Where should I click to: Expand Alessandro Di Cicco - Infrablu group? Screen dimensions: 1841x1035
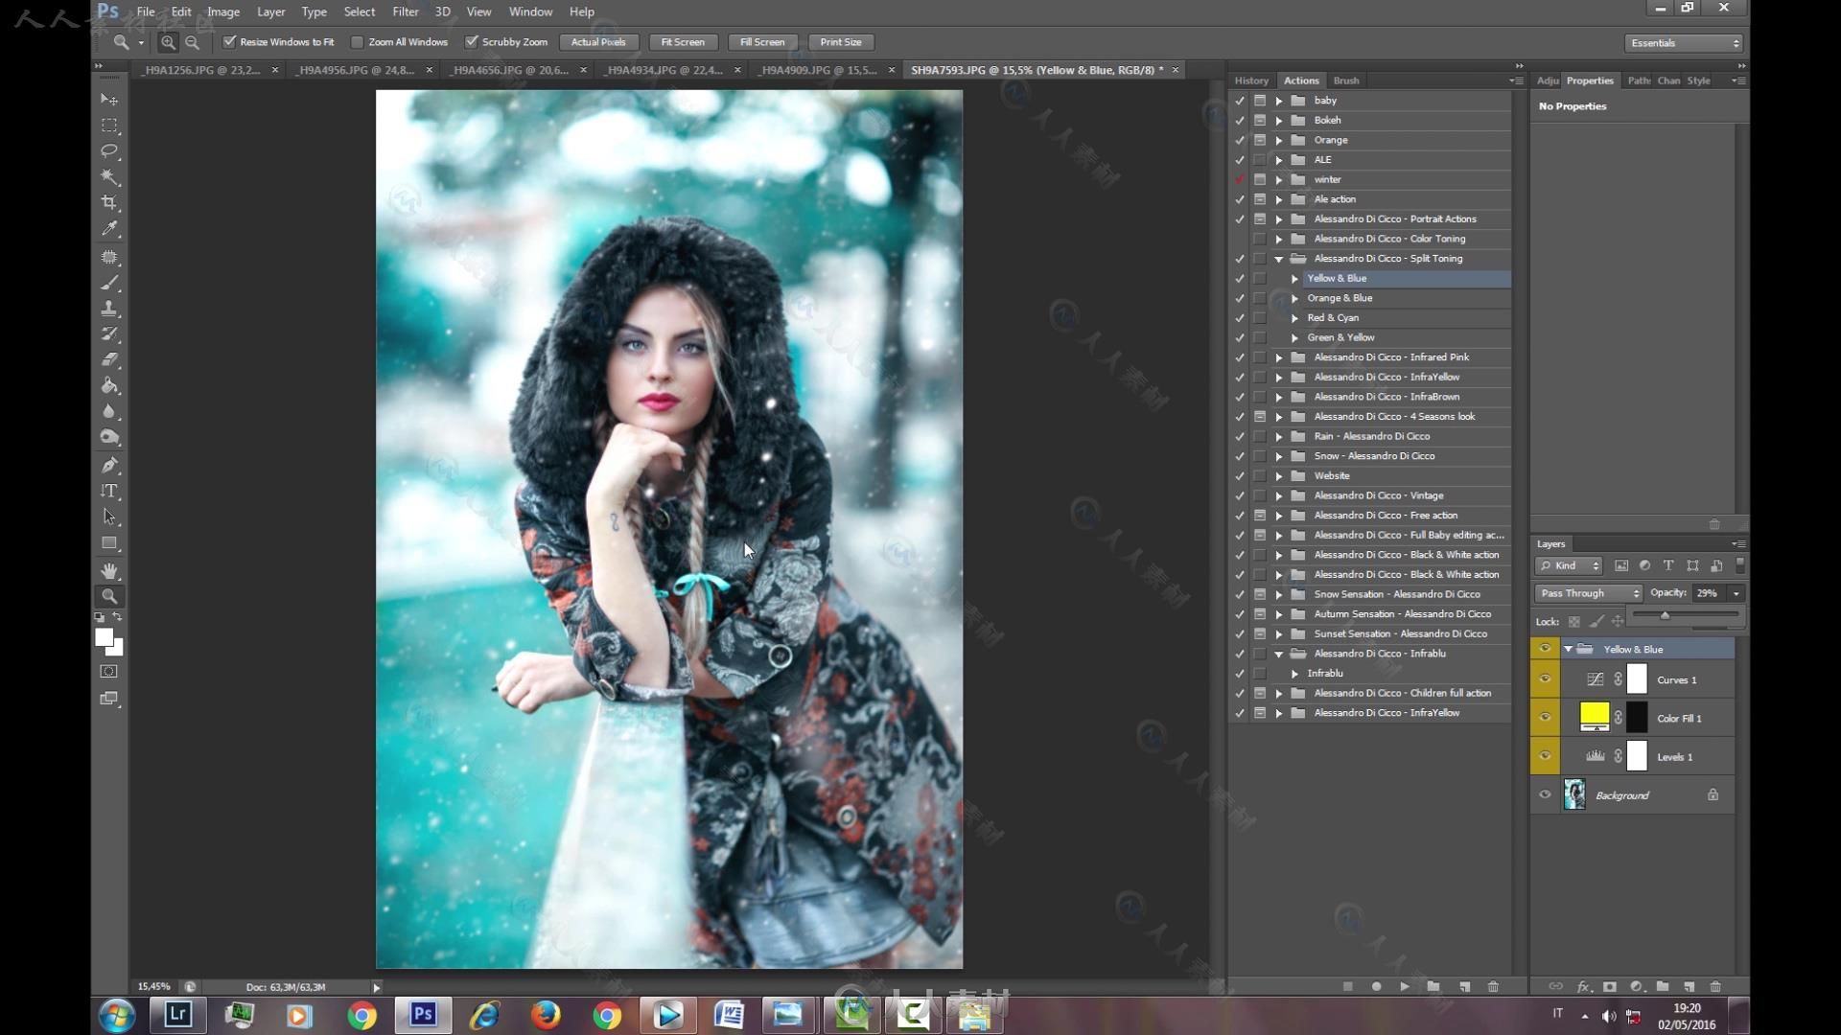(1280, 654)
